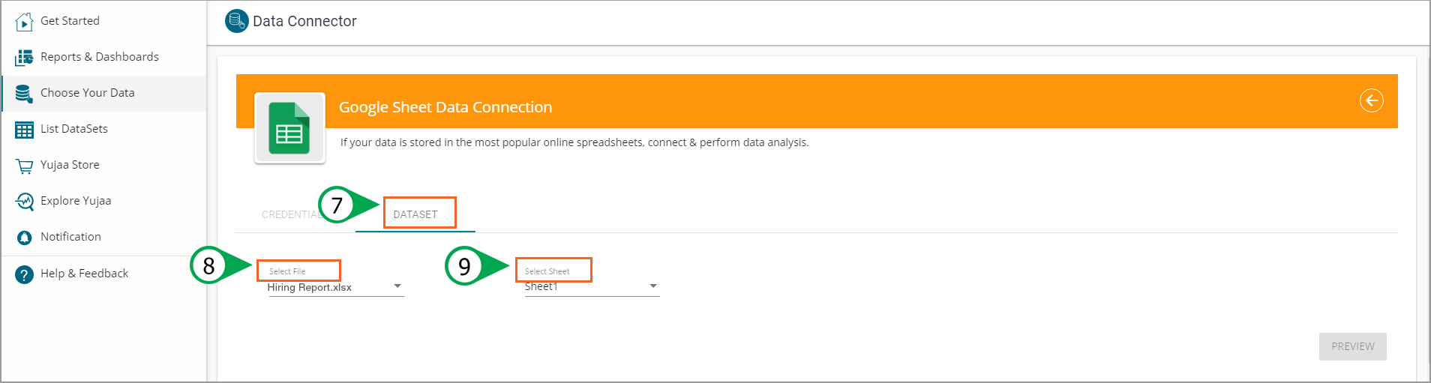Open the Hiring Report.xlsx file selector
The image size is (1431, 383).
pyautogui.click(x=328, y=288)
